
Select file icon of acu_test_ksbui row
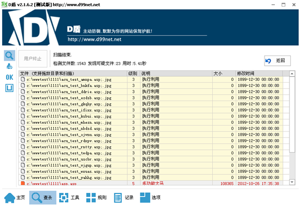pyautogui.click(x=23, y=116)
